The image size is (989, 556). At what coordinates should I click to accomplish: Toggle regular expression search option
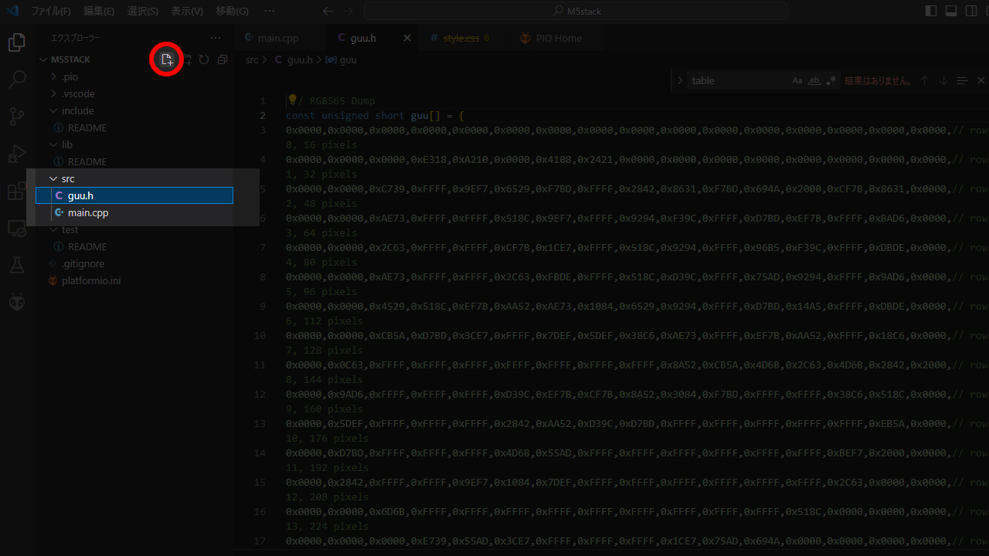[831, 81]
